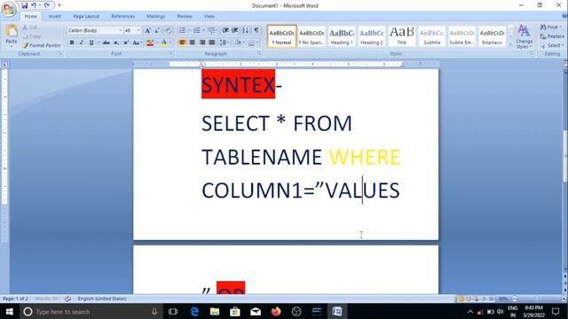Shrink the font size
This screenshot has height=319, width=568.
pos(157,31)
